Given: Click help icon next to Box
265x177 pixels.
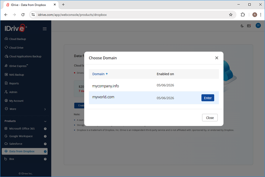Looking at the screenshot, I should [45, 159].
